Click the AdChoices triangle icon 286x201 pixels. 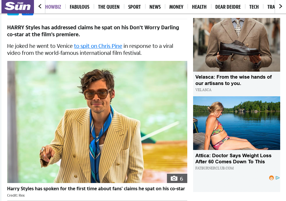(x=277, y=178)
